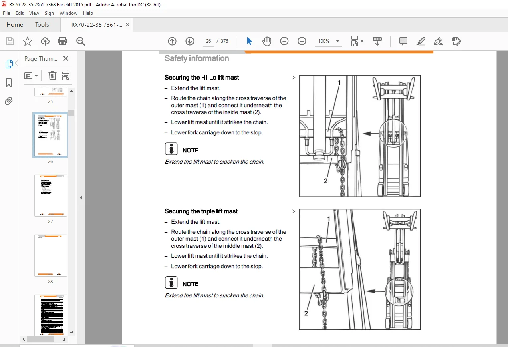
Task: Click second NOTE info icon
Action: [171, 283]
